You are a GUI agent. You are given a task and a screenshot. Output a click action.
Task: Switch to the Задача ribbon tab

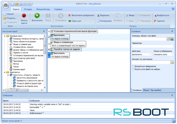click(16, 9)
